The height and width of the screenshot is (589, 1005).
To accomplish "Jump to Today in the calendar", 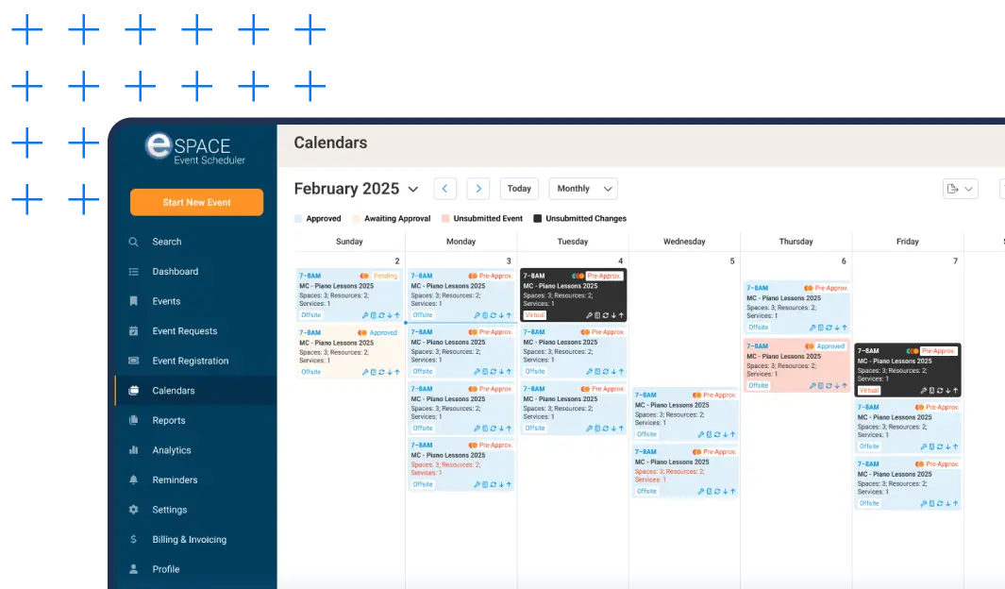I will click(519, 189).
